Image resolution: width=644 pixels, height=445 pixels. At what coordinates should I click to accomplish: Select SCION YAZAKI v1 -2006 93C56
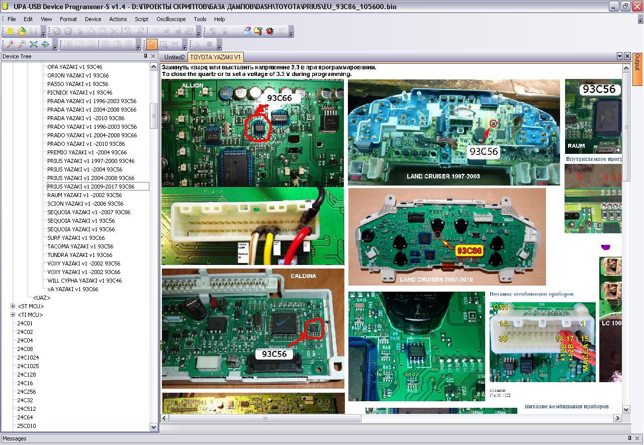(x=85, y=204)
